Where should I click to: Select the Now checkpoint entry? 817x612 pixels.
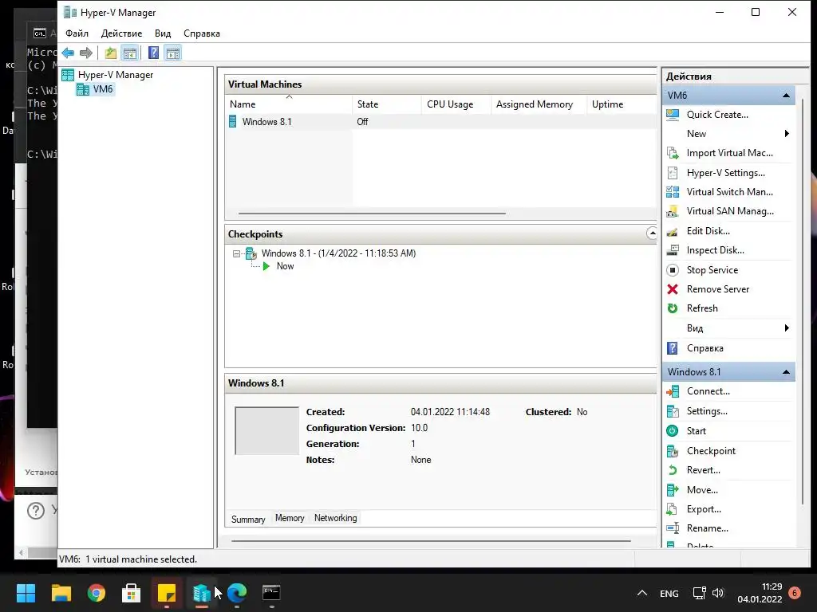[285, 266]
